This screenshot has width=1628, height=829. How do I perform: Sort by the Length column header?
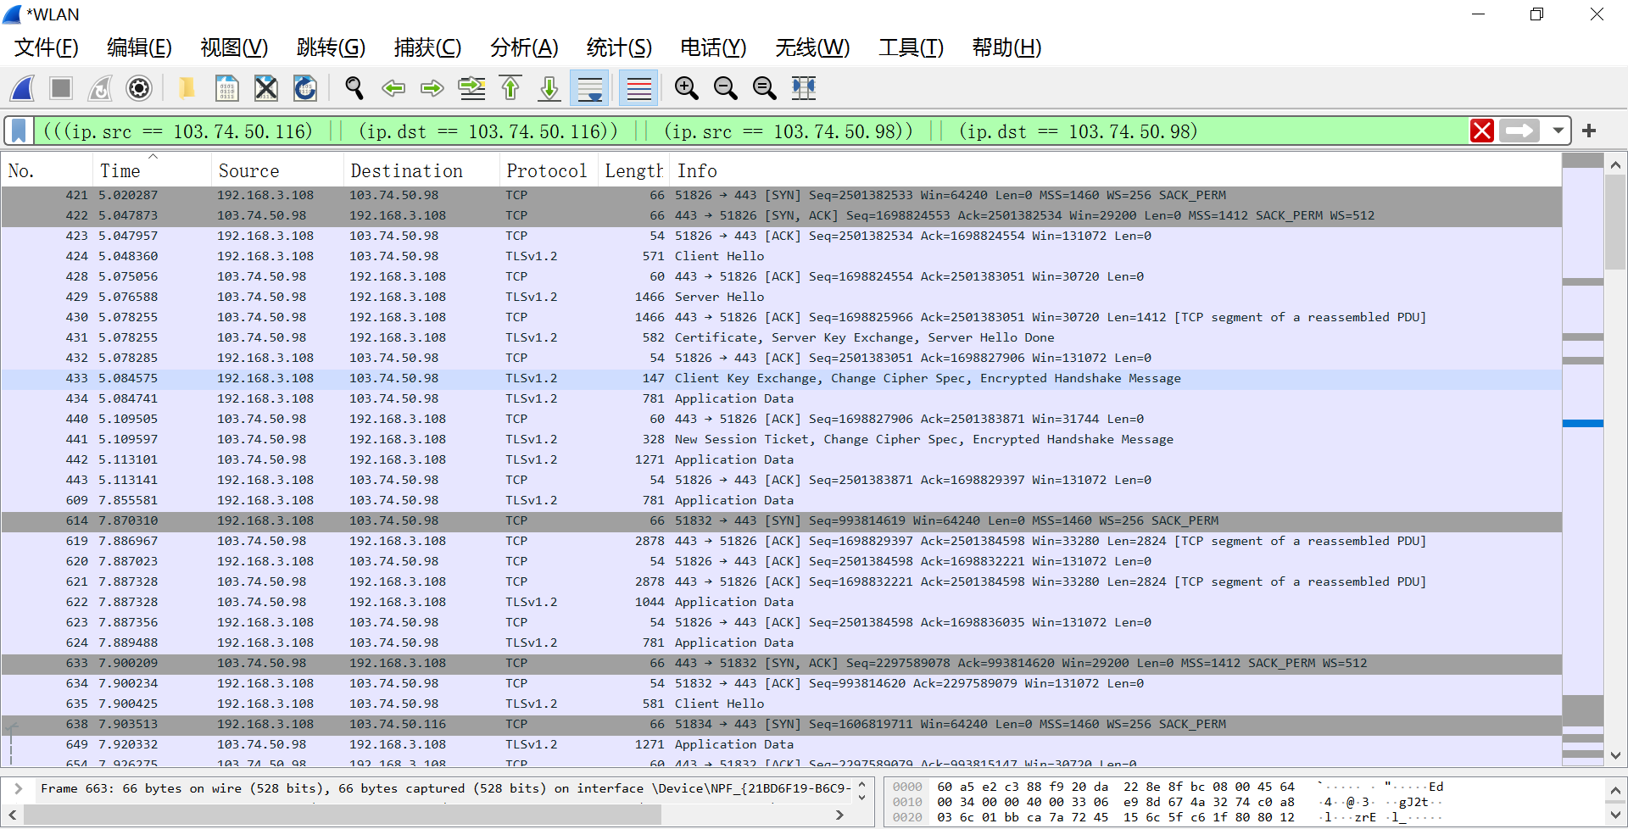click(633, 170)
